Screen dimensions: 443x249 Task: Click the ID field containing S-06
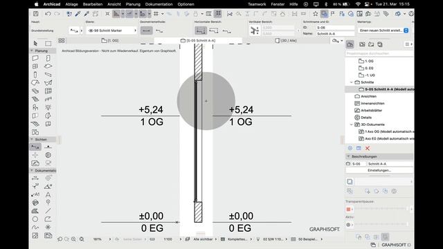[x=335, y=28]
